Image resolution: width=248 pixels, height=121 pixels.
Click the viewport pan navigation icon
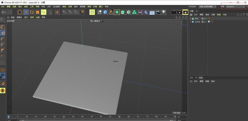pos(177,18)
